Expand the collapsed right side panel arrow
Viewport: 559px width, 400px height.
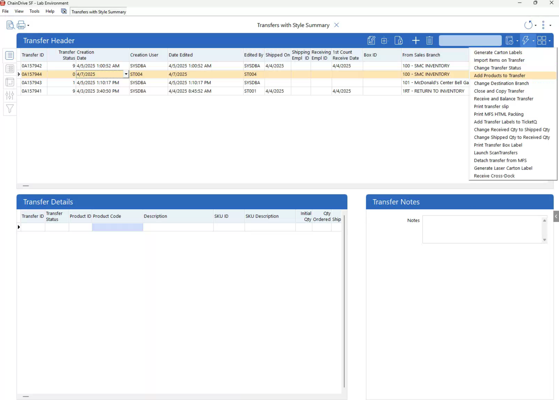[x=556, y=216]
